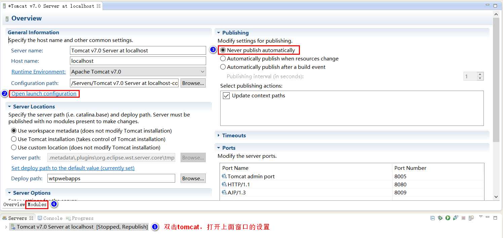Select Use workspace metadata option

click(14, 131)
